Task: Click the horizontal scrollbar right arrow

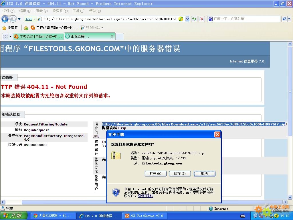Action: (285, 202)
